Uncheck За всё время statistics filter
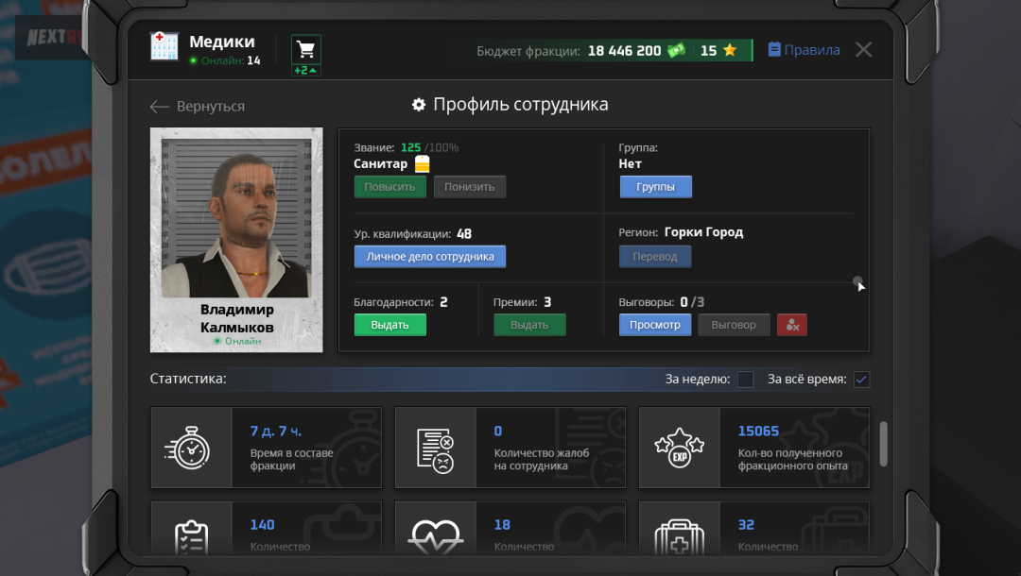The height and width of the screenshot is (576, 1021). [x=861, y=379]
